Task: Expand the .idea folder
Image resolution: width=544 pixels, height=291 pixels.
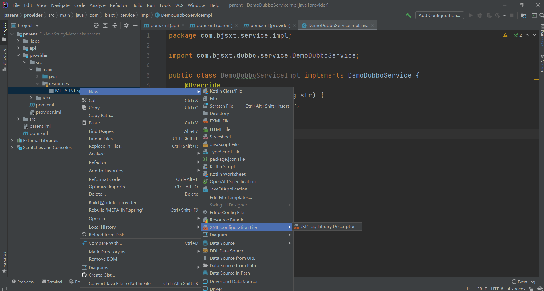Action: tap(18, 41)
